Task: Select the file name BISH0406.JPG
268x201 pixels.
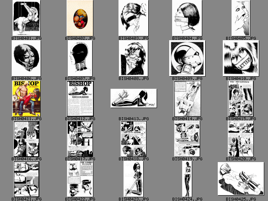Action: 26,78
